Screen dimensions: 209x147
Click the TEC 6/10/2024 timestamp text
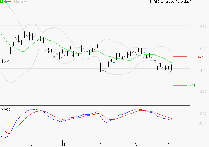tap(170, 2)
